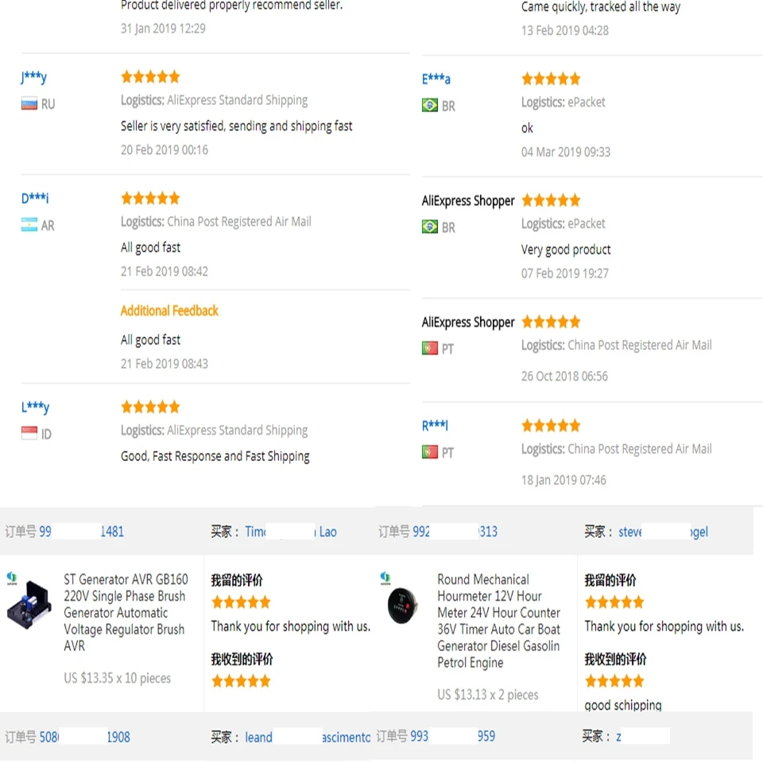Screen dimensions: 763x763
Task: Open the order number ending in 1481
Action: pyautogui.click(x=112, y=532)
